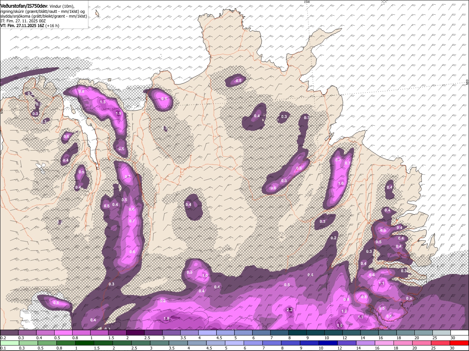Viewport: 469px width, 351px height.
Task: Click the 1.9 precipitation value on the map
Action: [118, 114]
